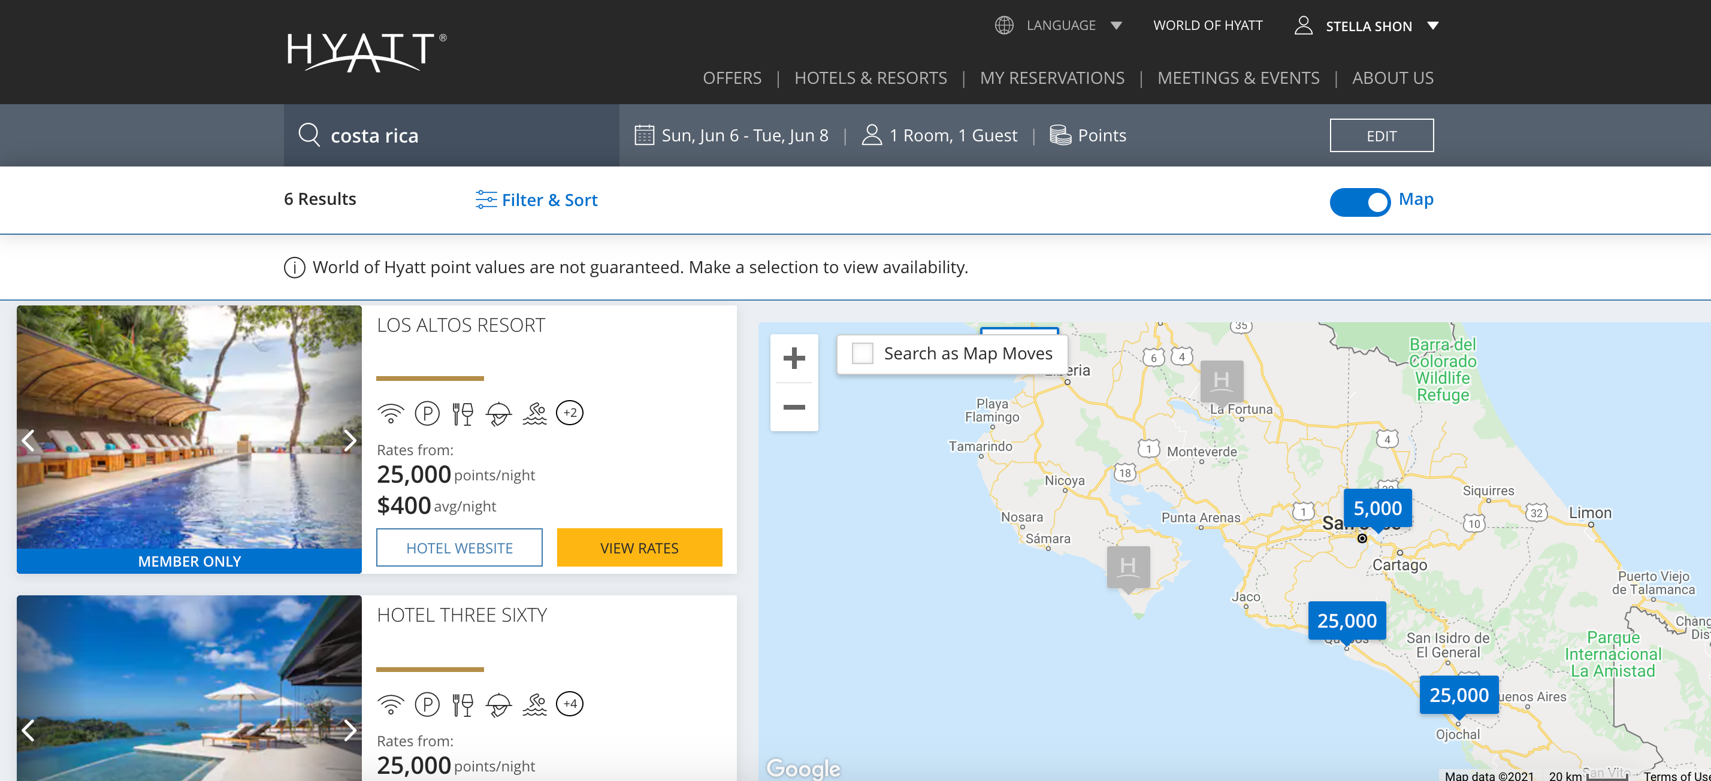Open Meetings & Events menu
This screenshot has width=1711, height=781.
(x=1238, y=78)
